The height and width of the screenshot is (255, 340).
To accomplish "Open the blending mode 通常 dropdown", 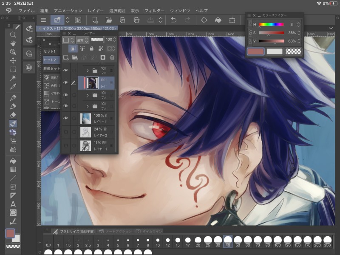I will (82, 40).
